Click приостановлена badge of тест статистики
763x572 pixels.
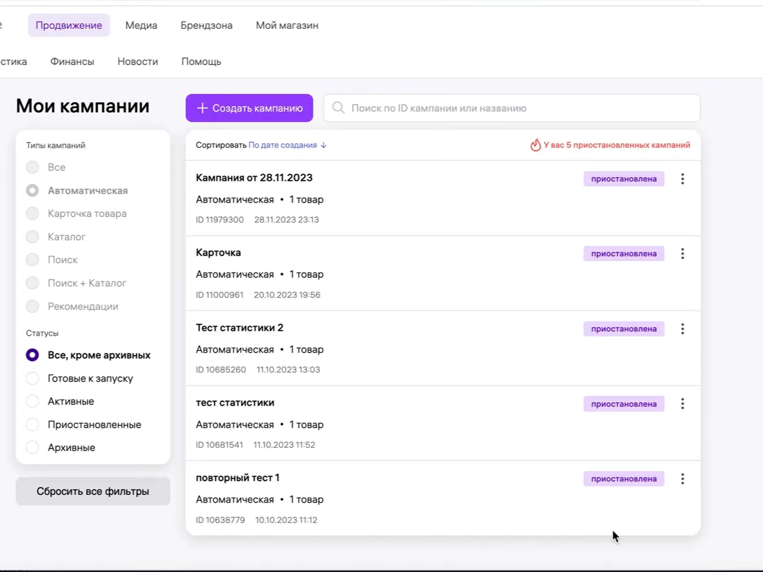(x=624, y=404)
